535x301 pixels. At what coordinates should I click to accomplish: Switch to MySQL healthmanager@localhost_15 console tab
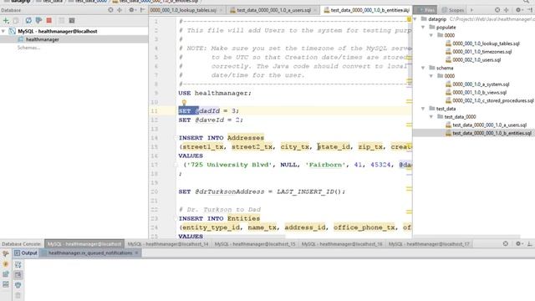[255, 244]
